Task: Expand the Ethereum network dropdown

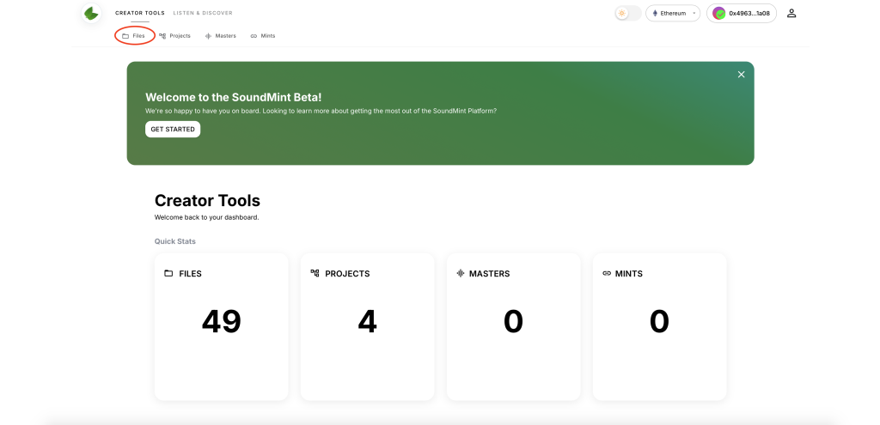Action: point(673,13)
